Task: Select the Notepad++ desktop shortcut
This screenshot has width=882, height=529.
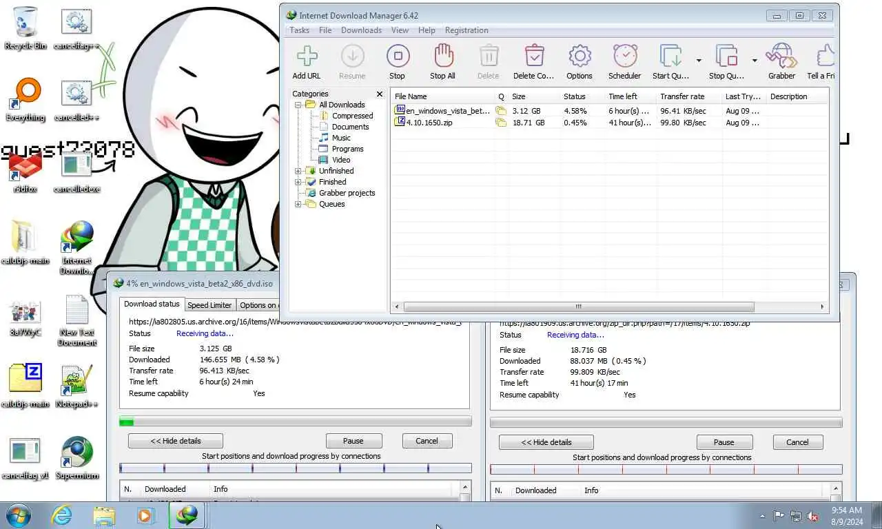Action: click(76, 386)
